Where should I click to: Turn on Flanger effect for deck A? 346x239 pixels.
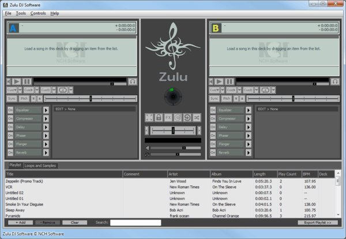tap(10, 144)
